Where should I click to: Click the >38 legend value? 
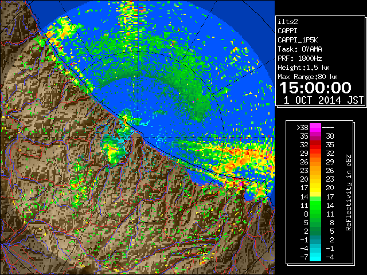[302, 127]
